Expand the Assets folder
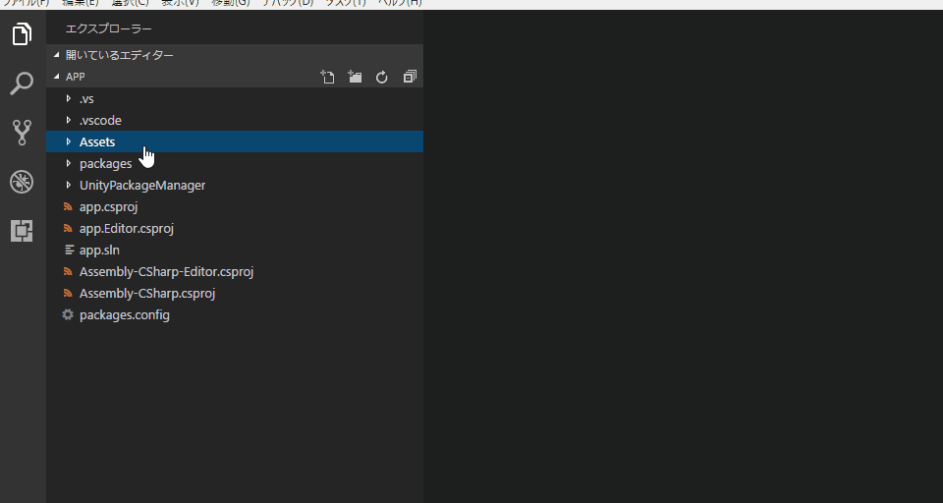This screenshot has width=943, height=503. tap(235, 142)
